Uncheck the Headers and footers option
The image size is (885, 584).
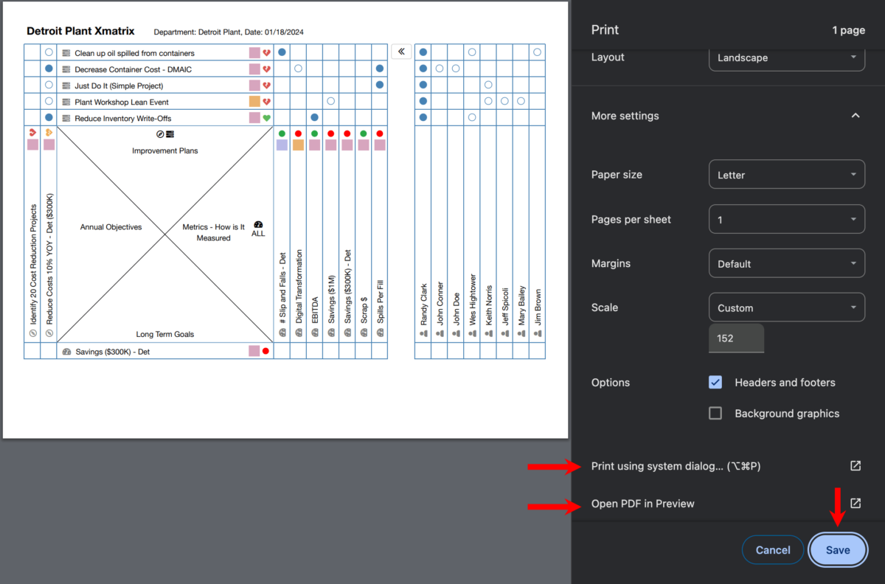715,382
